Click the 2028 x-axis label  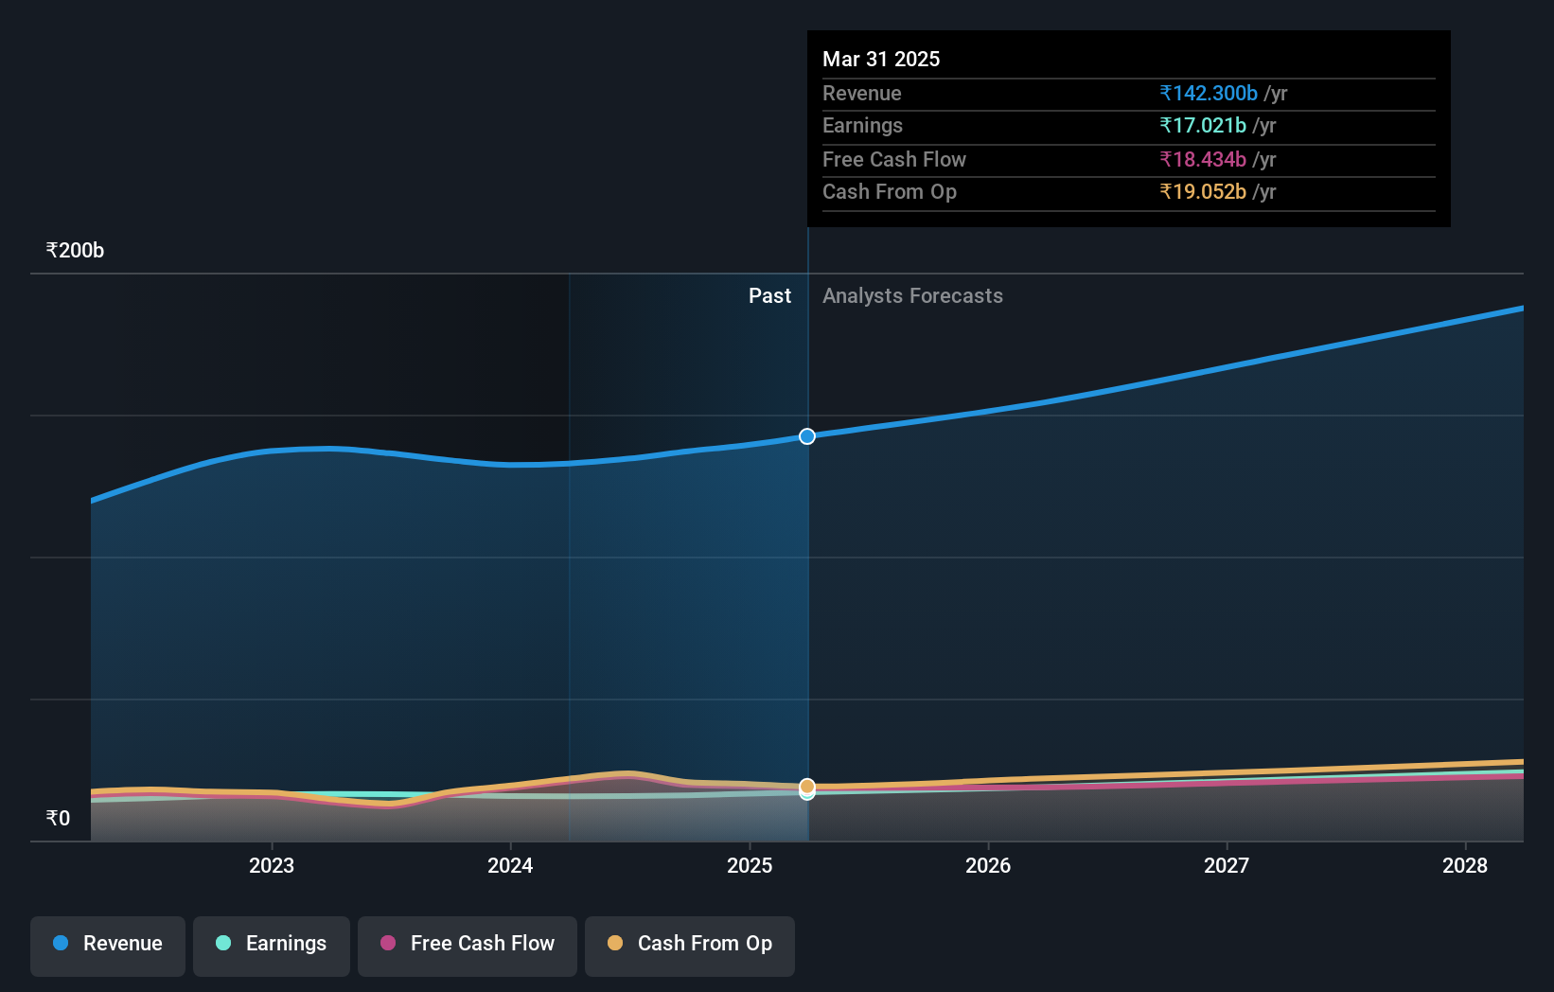tap(1465, 865)
